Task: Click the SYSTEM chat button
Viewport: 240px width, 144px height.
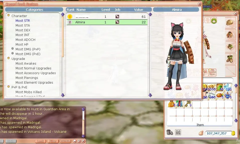Action: point(65,141)
